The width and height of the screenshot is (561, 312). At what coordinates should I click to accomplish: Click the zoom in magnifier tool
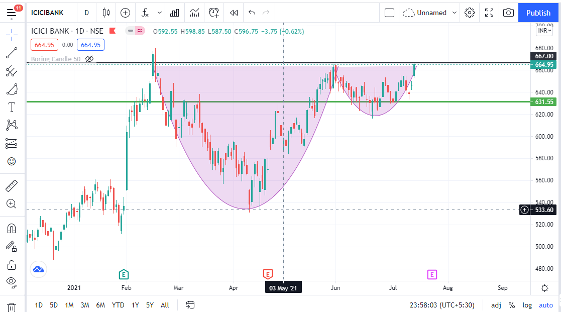click(x=12, y=204)
